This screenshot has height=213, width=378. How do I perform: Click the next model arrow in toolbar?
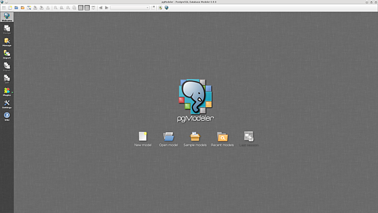click(107, 8)
